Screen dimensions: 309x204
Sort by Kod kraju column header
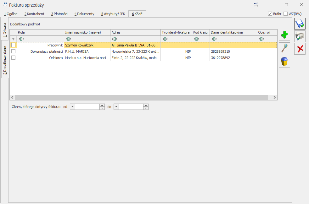[x=201, y=32]
